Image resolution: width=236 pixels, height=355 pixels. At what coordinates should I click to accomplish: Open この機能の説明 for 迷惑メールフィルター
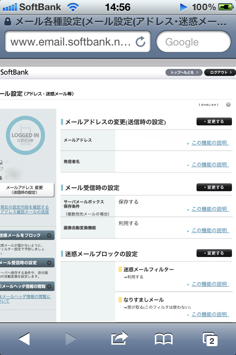pyautogui.click(x=210, y=284)
